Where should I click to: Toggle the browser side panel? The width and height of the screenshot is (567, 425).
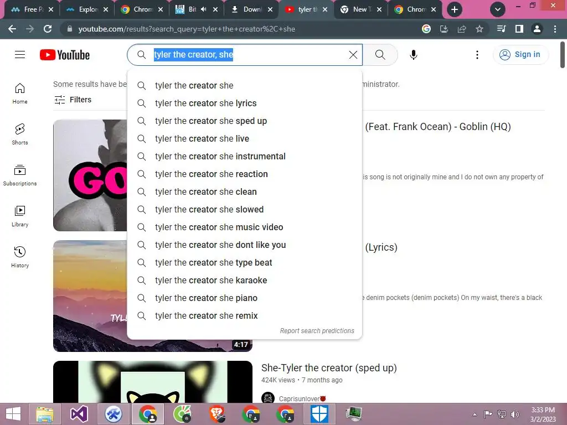[519, 29]
